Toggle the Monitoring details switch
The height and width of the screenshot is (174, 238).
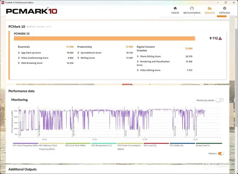click(219, 100)
